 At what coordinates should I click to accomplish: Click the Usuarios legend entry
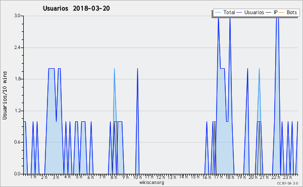(x=250, y=12)
